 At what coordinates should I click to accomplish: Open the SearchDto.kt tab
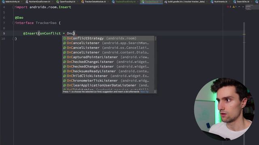pyautogui.click(x=243, y=2)
